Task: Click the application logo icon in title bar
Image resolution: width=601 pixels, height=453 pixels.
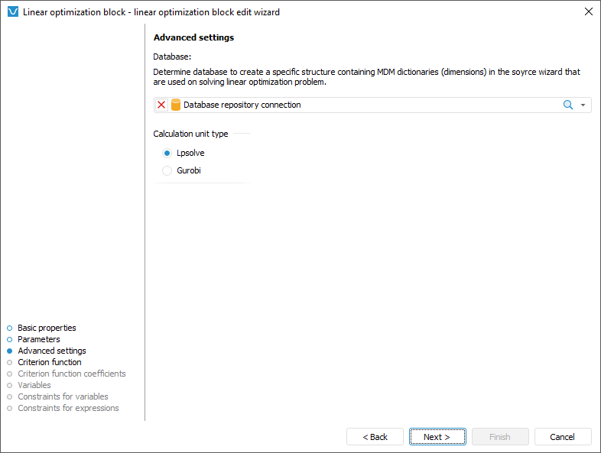Action: click(12, 11)
